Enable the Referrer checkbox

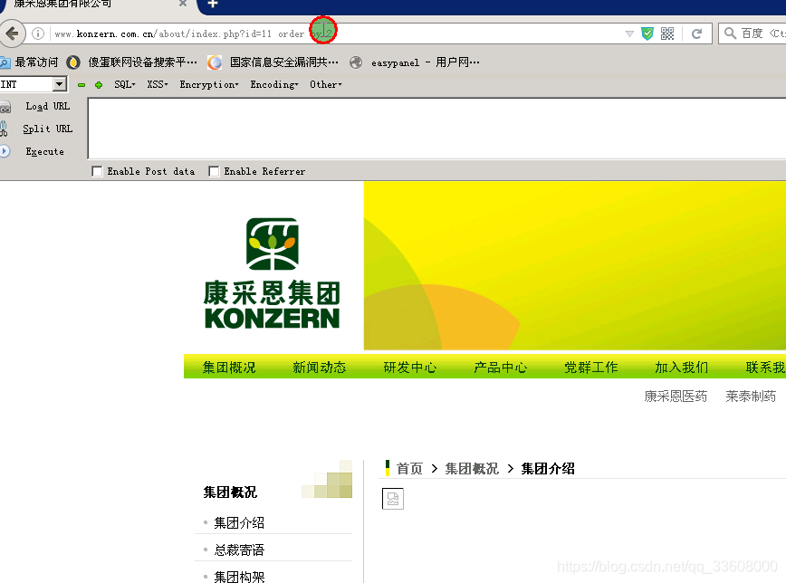(215, 171)
